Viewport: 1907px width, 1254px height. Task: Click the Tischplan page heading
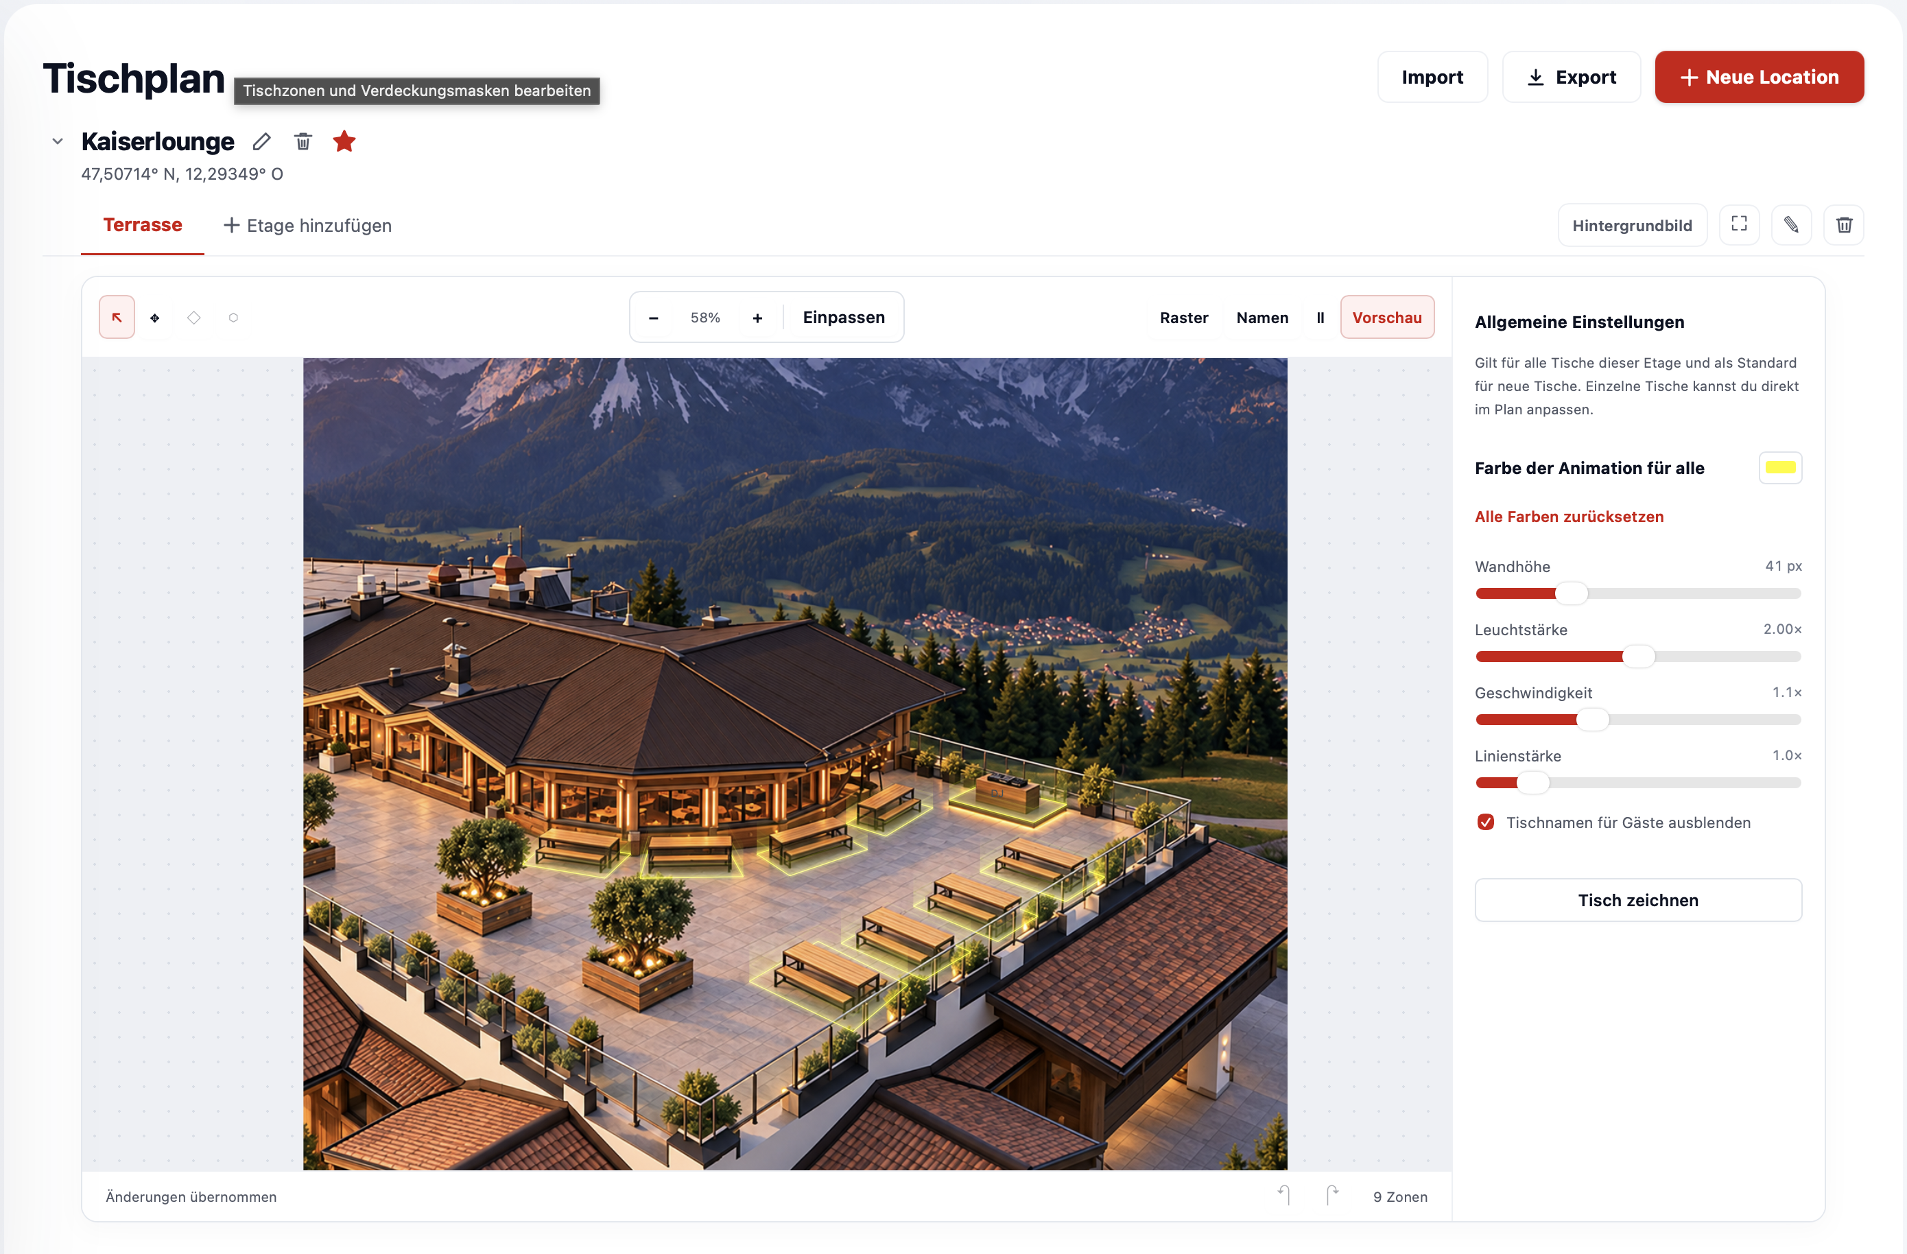coord(133,78)
